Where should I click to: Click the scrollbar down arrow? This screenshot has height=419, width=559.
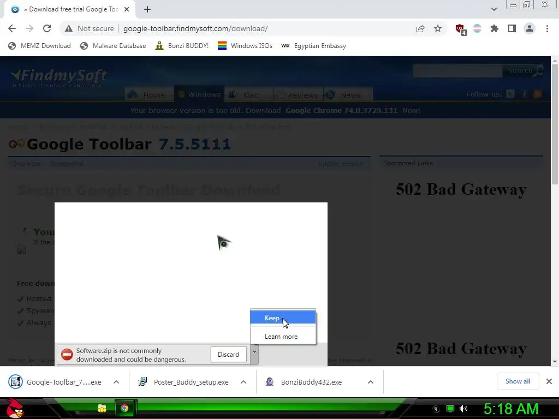pyautogui.click(x=555, y=362)
